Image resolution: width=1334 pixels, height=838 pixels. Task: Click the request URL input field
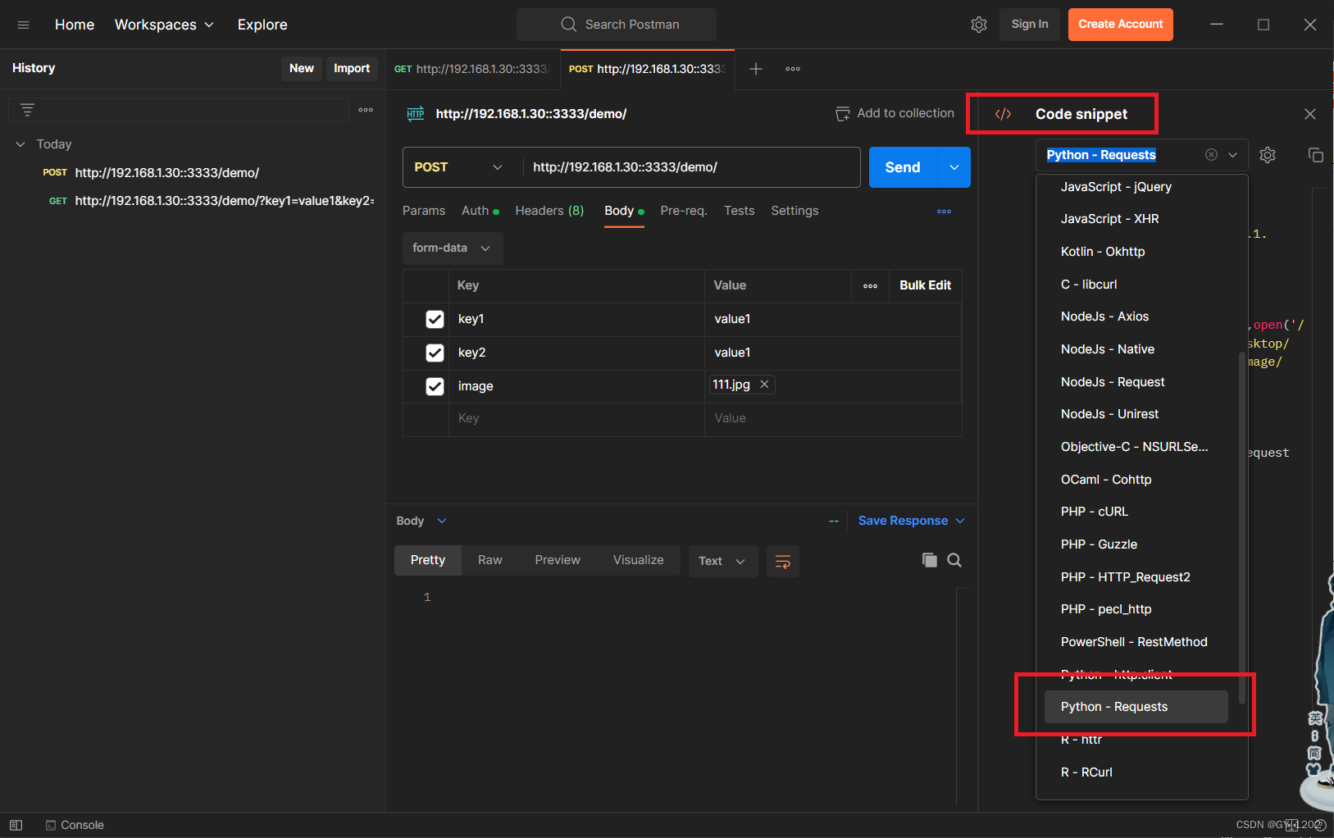[x=691, y=167]
